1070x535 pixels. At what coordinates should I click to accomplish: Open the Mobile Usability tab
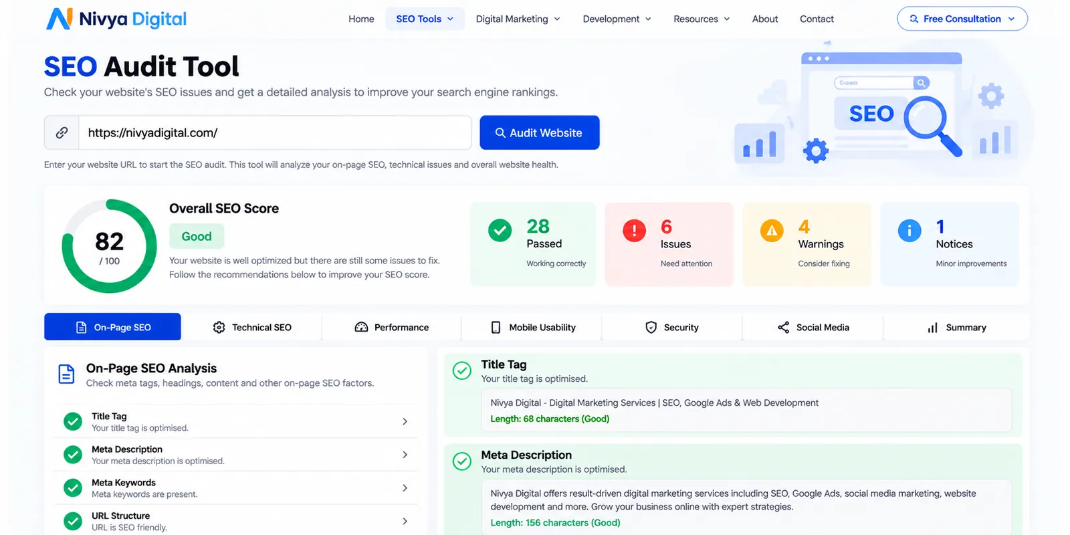(x=533, y=327)
